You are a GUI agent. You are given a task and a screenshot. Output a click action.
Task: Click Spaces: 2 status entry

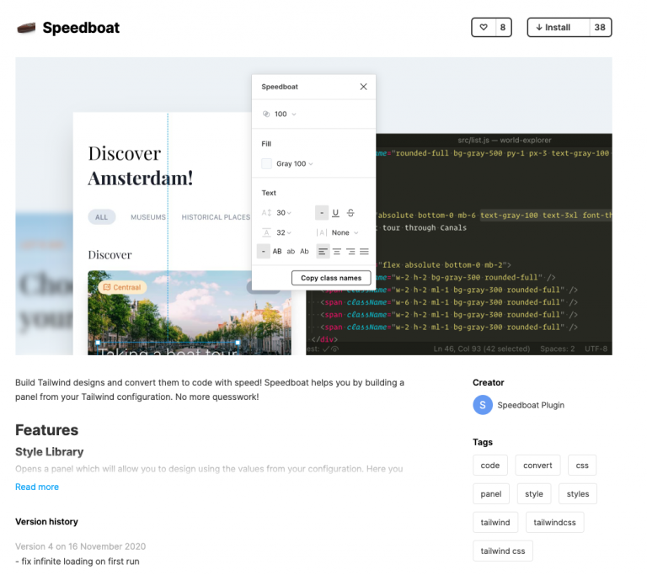[558, 349]
